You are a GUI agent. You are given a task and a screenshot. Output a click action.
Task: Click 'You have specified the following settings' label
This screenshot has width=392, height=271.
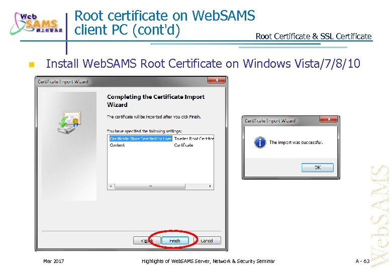coord(144,131)
